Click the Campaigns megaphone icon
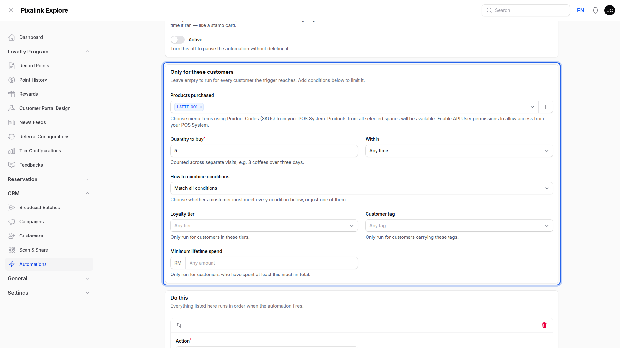This screenshot has height=348, width=620. [12, 222]
